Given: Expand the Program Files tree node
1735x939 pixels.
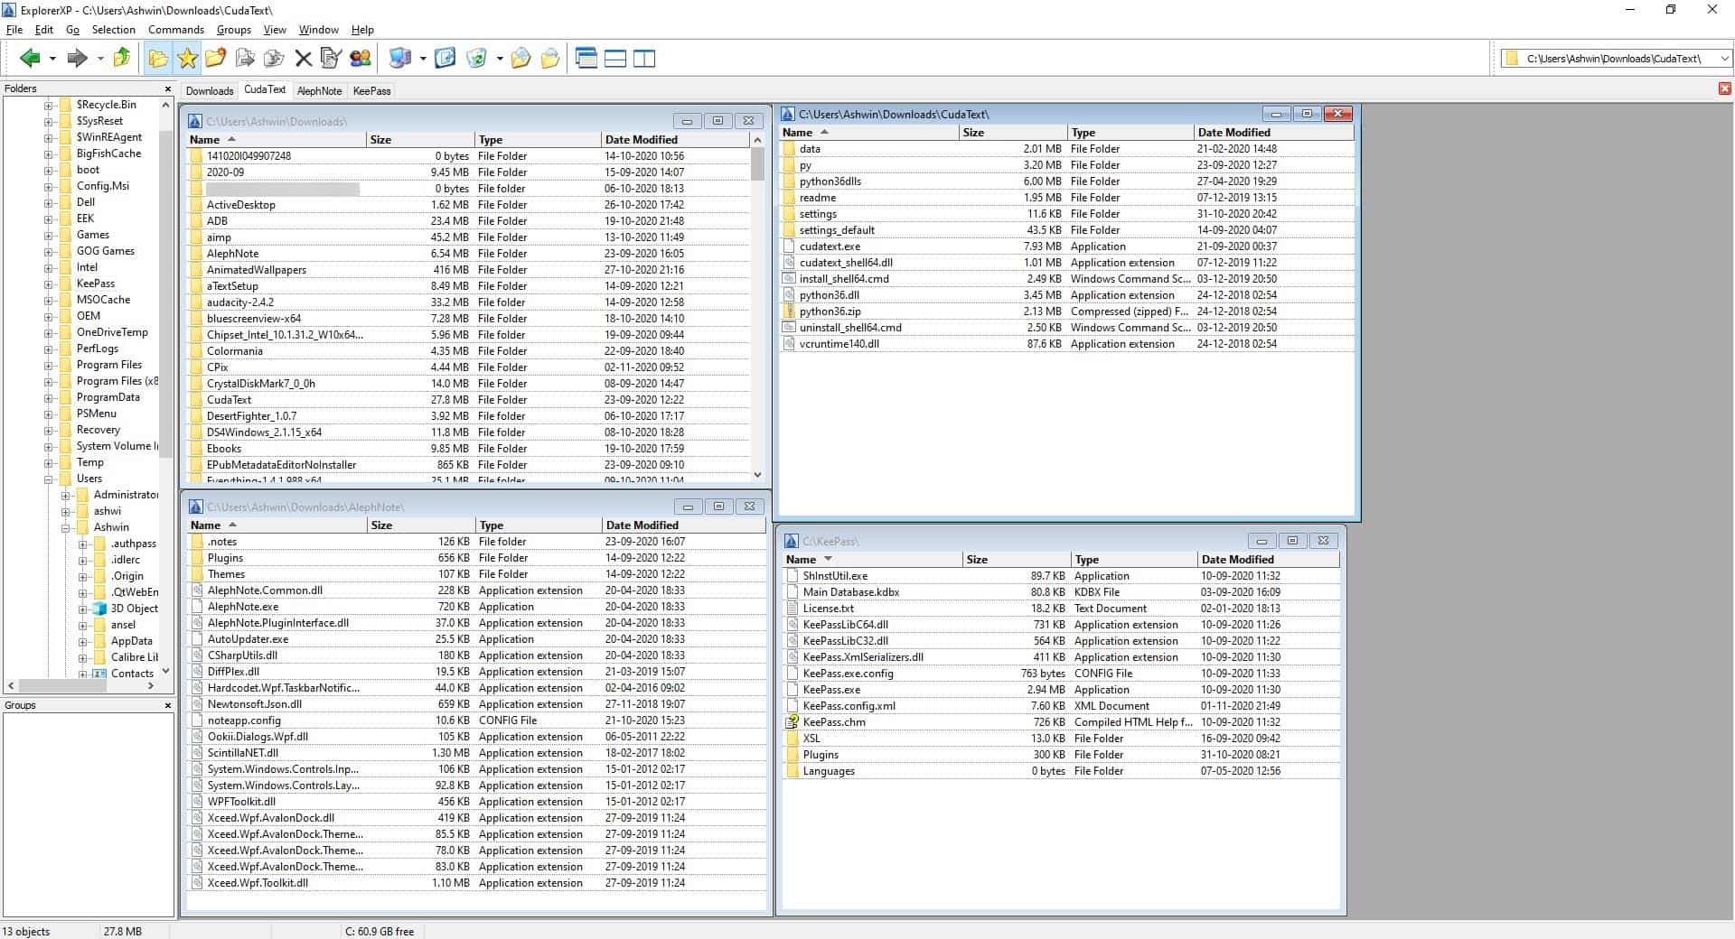Looking at the screenshot, I should click(x=49, y=366).
